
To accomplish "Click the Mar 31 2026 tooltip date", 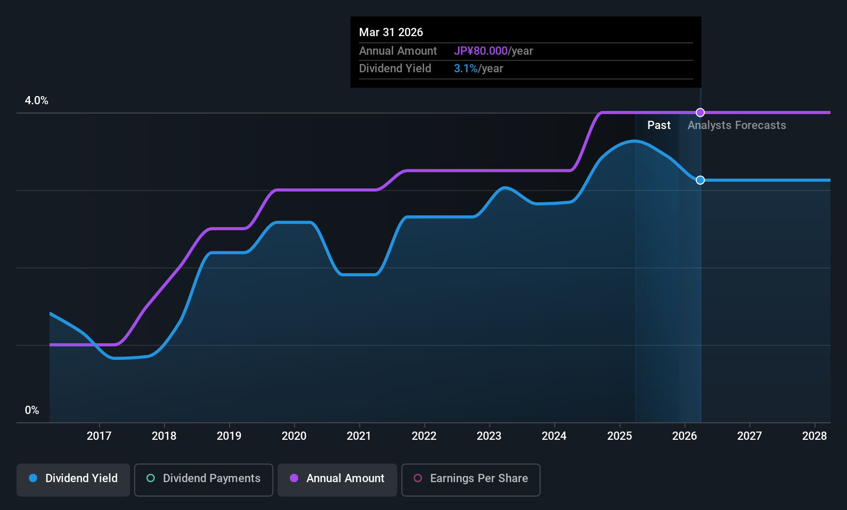I will (x=391, y=33).
